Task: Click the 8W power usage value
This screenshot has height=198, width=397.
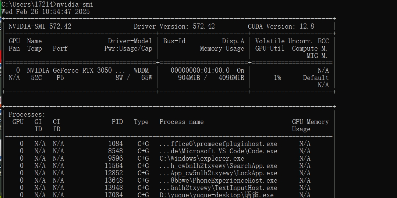Action: pyautogui.click(x=119, y=78)
